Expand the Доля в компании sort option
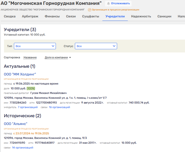 tap(58, 57)
